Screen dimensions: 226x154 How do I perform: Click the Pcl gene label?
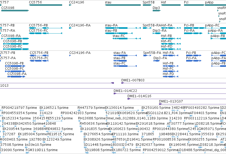[186, 2]
